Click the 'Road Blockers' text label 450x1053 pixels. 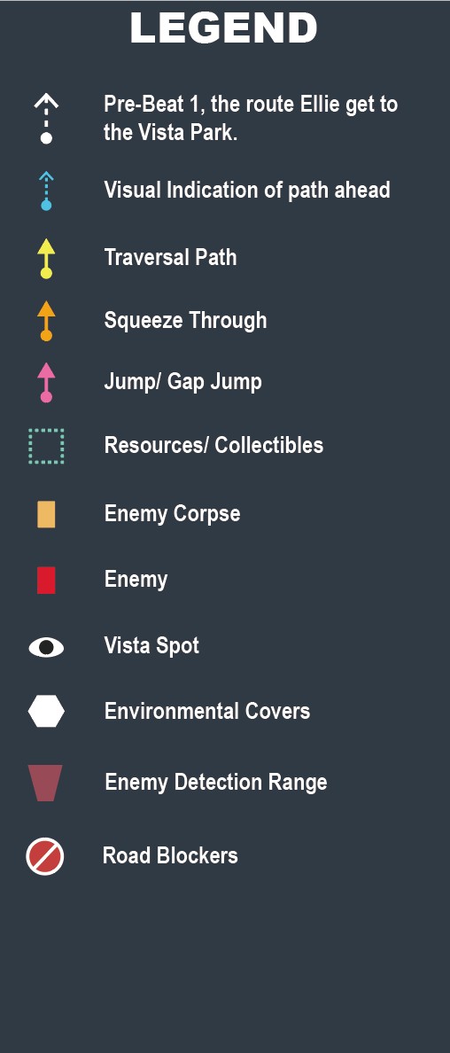(170, 855)
